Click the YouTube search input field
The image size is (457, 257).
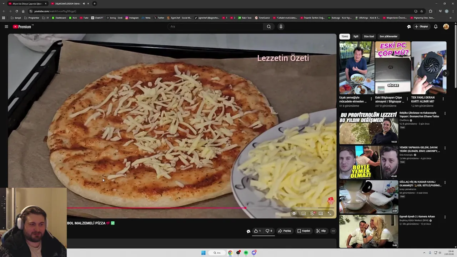[216, 26]
